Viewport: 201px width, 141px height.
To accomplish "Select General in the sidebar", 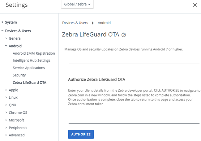I will [x=15, y=38].
